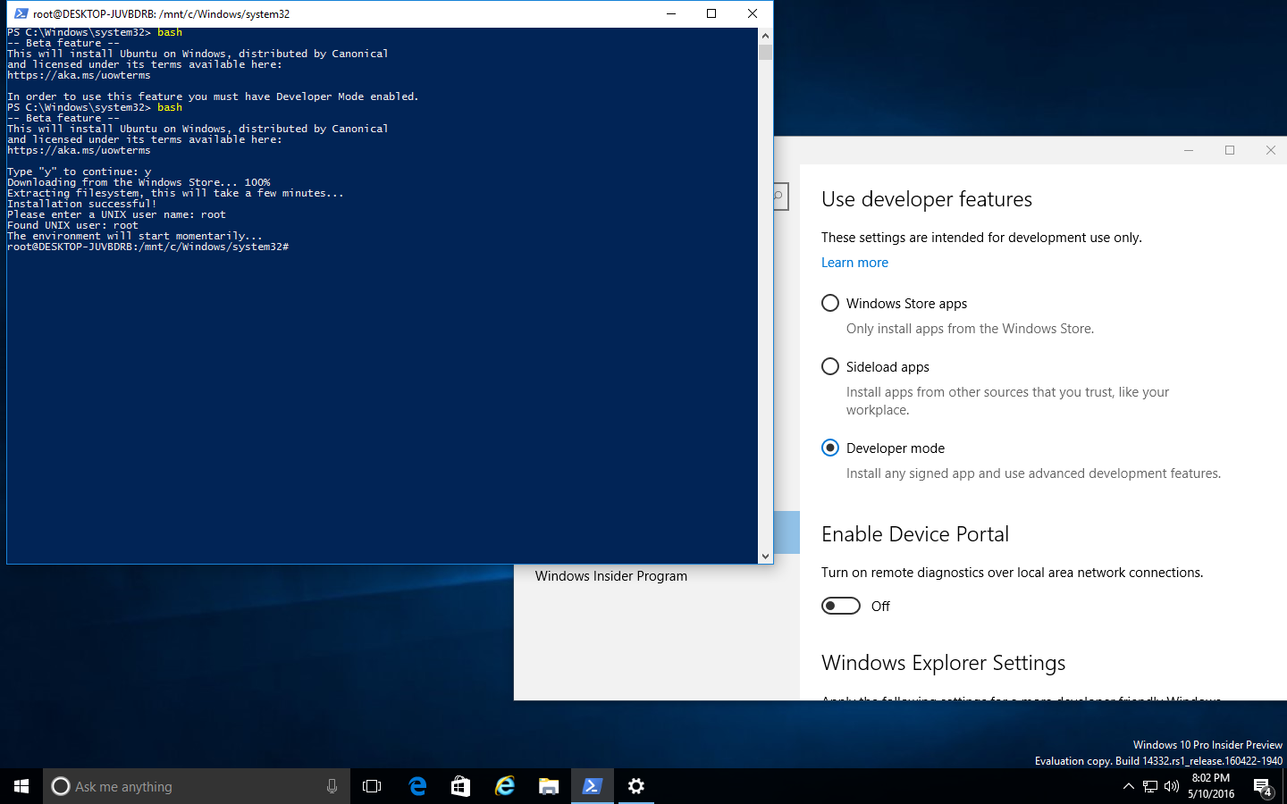Click the terminal scrollbar down arrow

coord(766,555)
